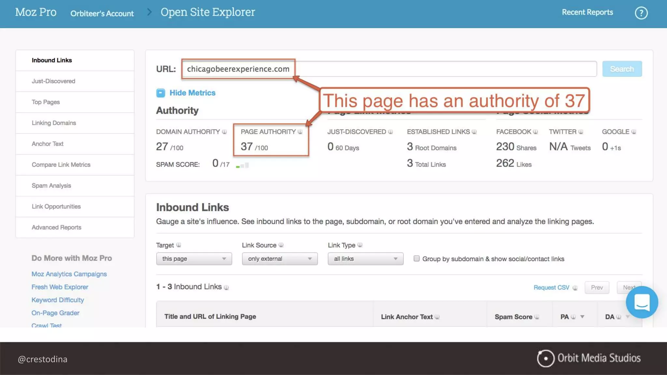Expand the Link Type 'all links' dropdown

pyautogui.click(x=365, y=259)
